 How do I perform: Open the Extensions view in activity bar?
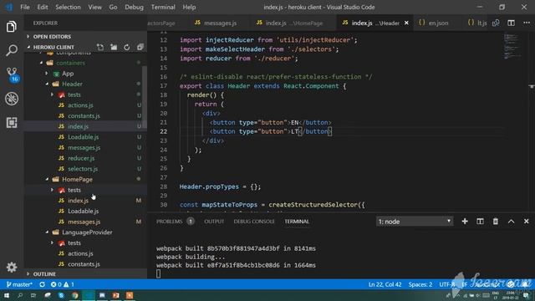coord(11,123)
